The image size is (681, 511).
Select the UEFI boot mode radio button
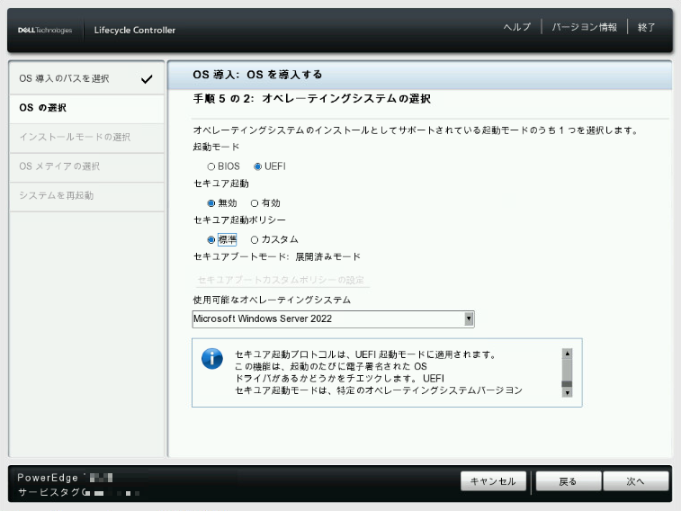(257, 166)
